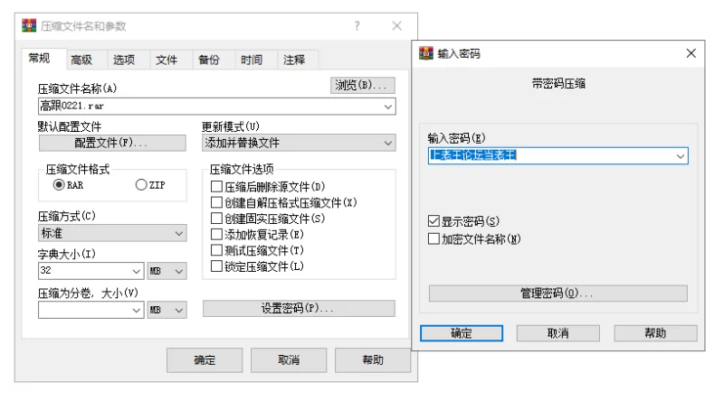Uncheck the 显示密码 checkbox

point(433,221)
